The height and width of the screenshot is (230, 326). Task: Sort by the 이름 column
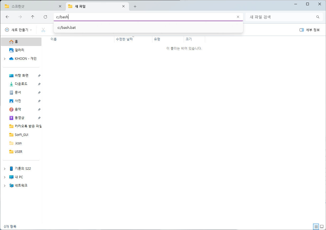pyautogui.click(x=81, y=39)
